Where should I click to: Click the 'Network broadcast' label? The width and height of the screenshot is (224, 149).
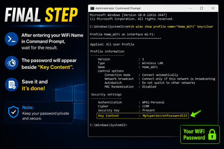click(x=119, y=79)
